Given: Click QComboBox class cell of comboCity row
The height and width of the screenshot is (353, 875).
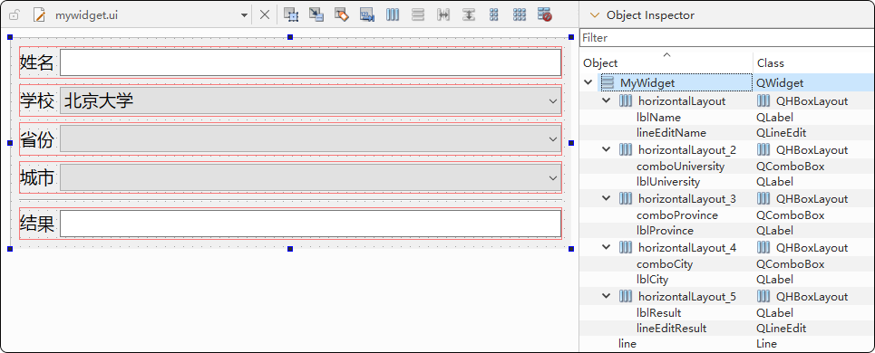Looking at the screenshot, I should pyautogui.click(x=790, y=264).
